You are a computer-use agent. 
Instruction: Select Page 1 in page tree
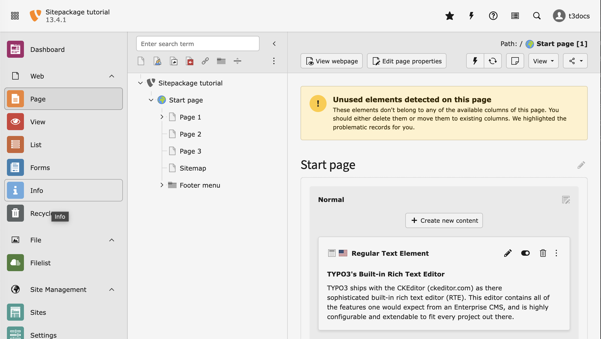pos(190,117)
